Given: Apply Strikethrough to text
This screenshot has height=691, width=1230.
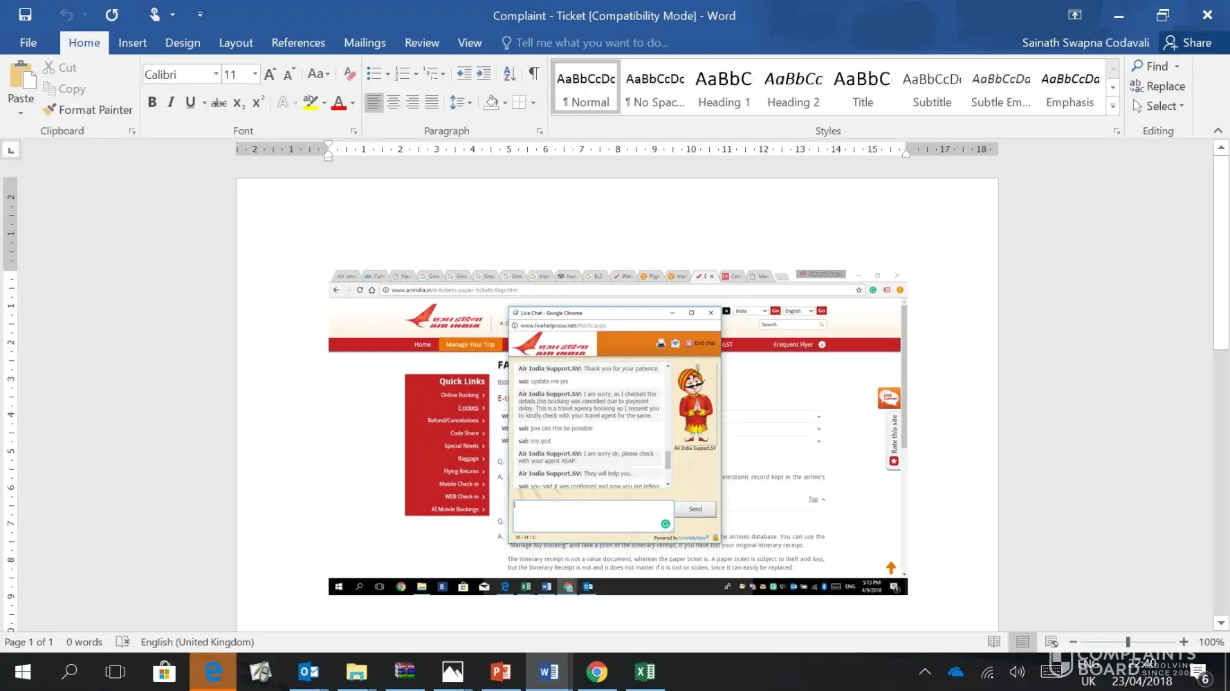Looking at the screenshot, I should click(x=219, y=103).
